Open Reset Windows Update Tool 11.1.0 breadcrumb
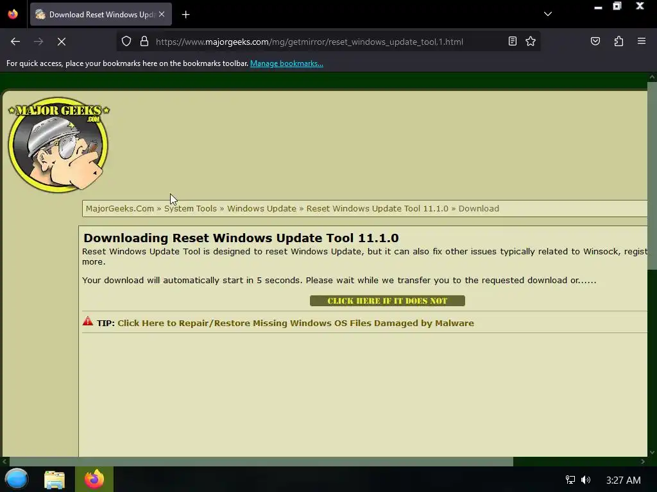657x492 pixels. click(377, 208)
